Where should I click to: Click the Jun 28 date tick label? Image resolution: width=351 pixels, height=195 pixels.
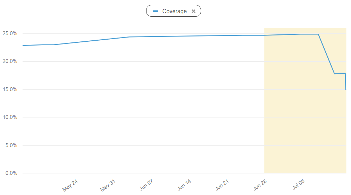(260, 185)
